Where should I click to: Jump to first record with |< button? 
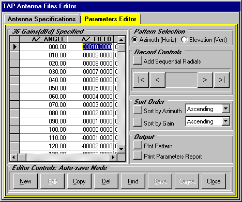click(141, 80)
